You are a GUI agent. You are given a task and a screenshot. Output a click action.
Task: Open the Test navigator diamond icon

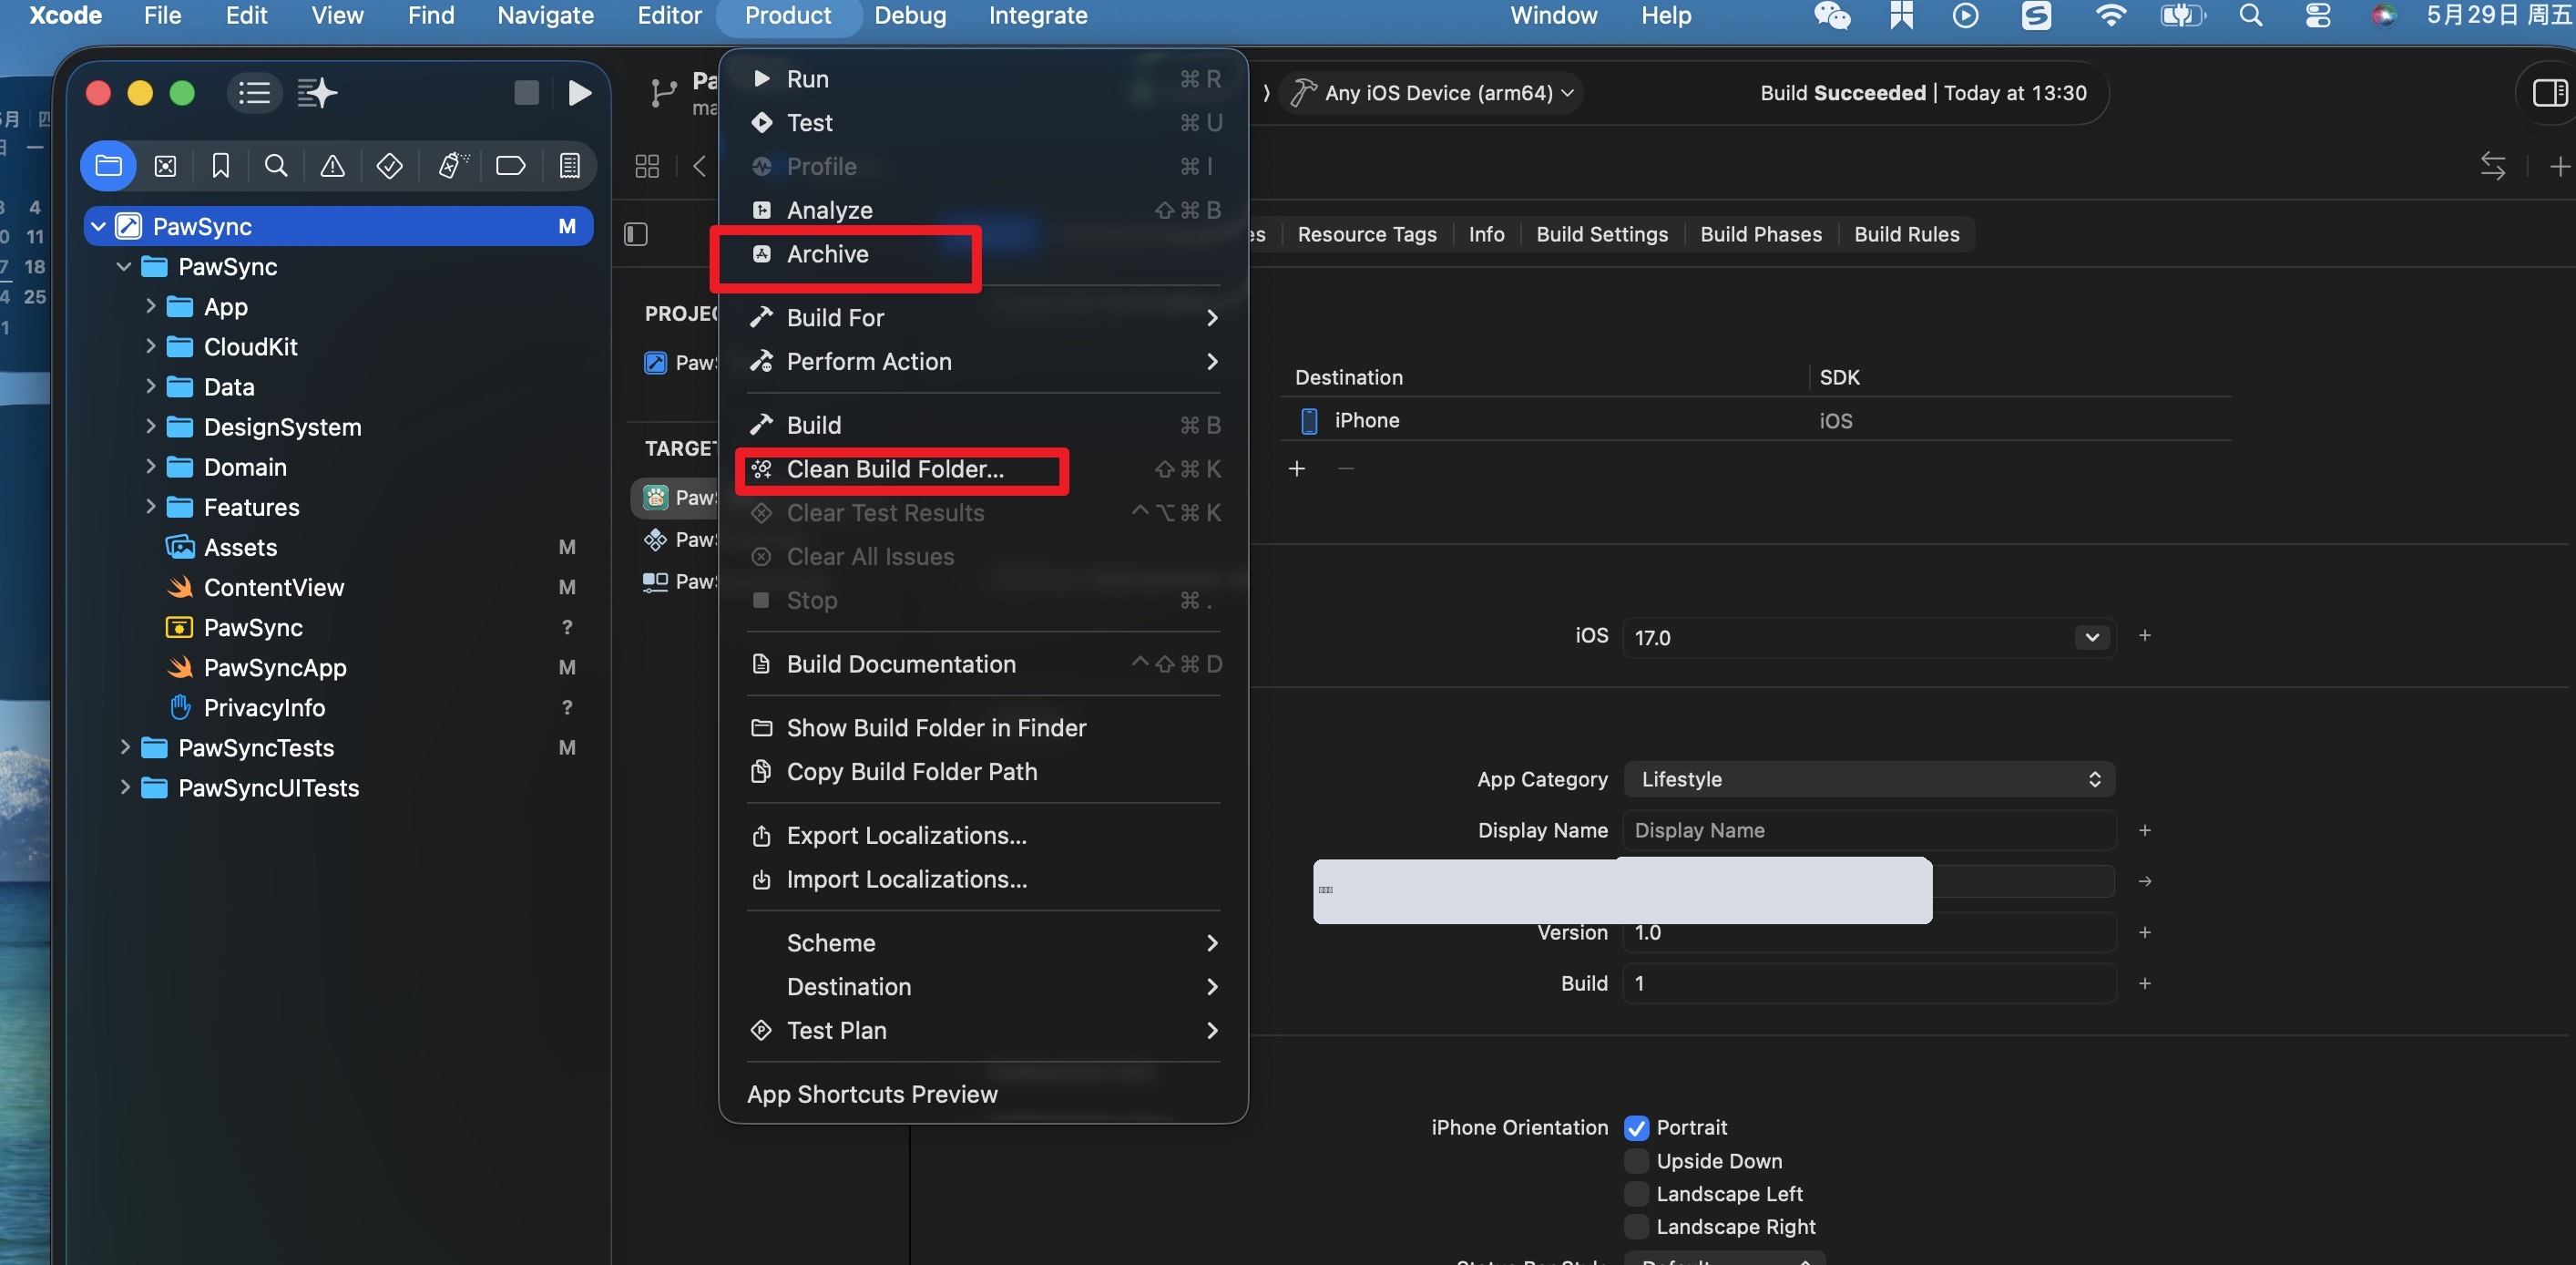point(389,165)
